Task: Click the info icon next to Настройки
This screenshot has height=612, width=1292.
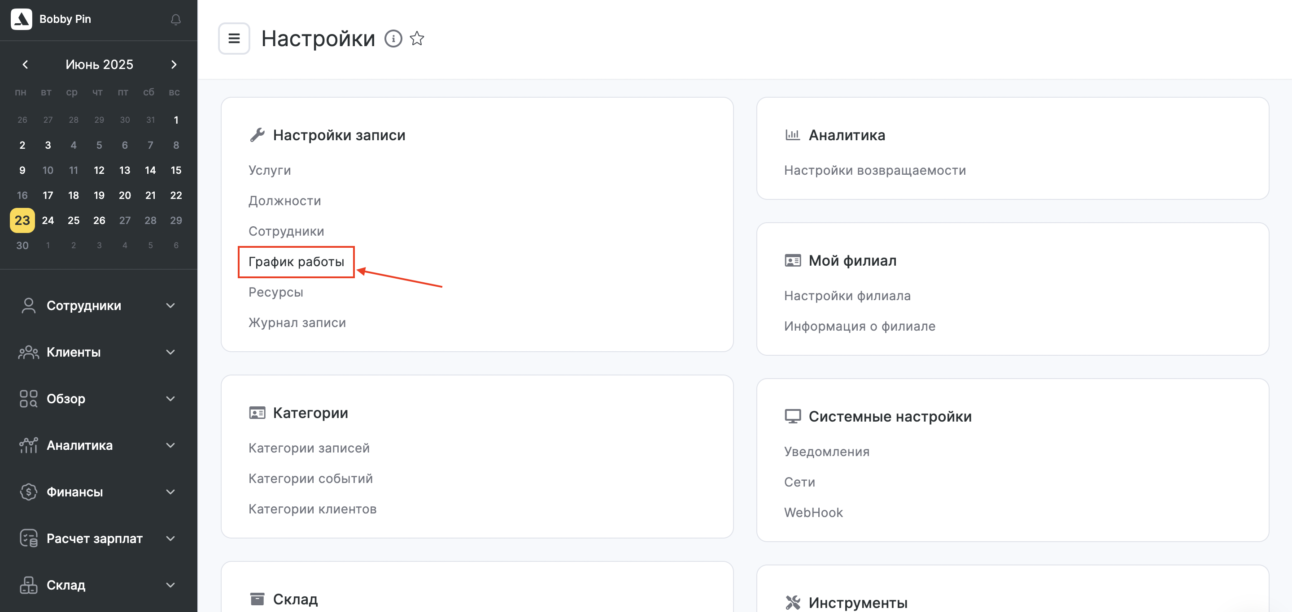Action: (x=393, y=39)
